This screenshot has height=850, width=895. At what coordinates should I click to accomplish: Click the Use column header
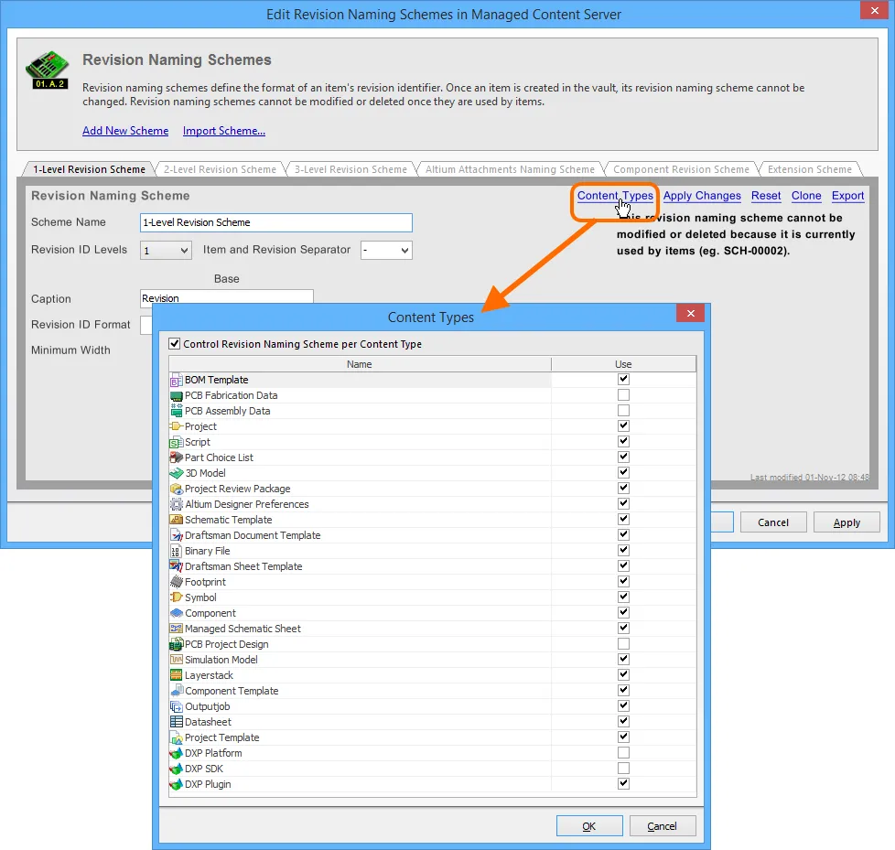click(623, 364)
